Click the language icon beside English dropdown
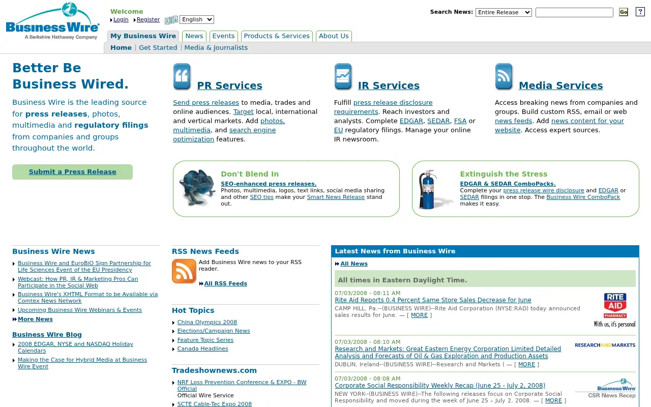The image size is (651, 407). 171,20
